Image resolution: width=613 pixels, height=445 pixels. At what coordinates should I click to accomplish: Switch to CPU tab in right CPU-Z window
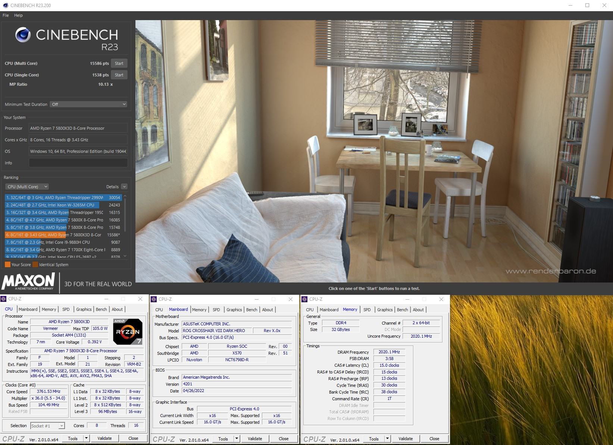coord(310,310)
